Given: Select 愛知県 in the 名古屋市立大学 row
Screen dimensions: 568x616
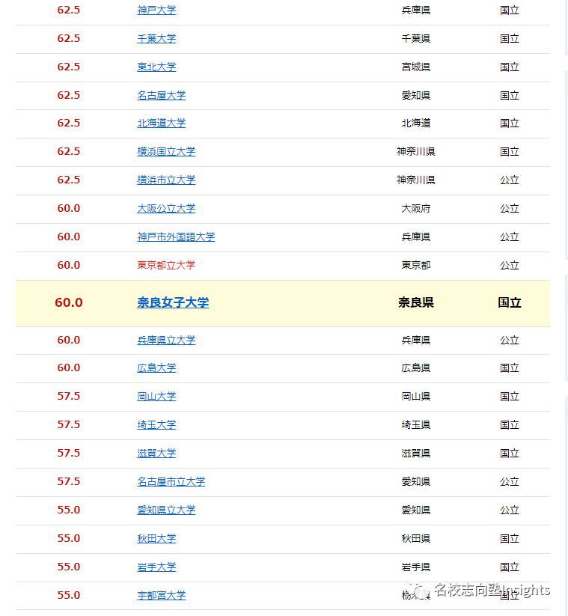Looking at the screenshot, I should (416, 481).
